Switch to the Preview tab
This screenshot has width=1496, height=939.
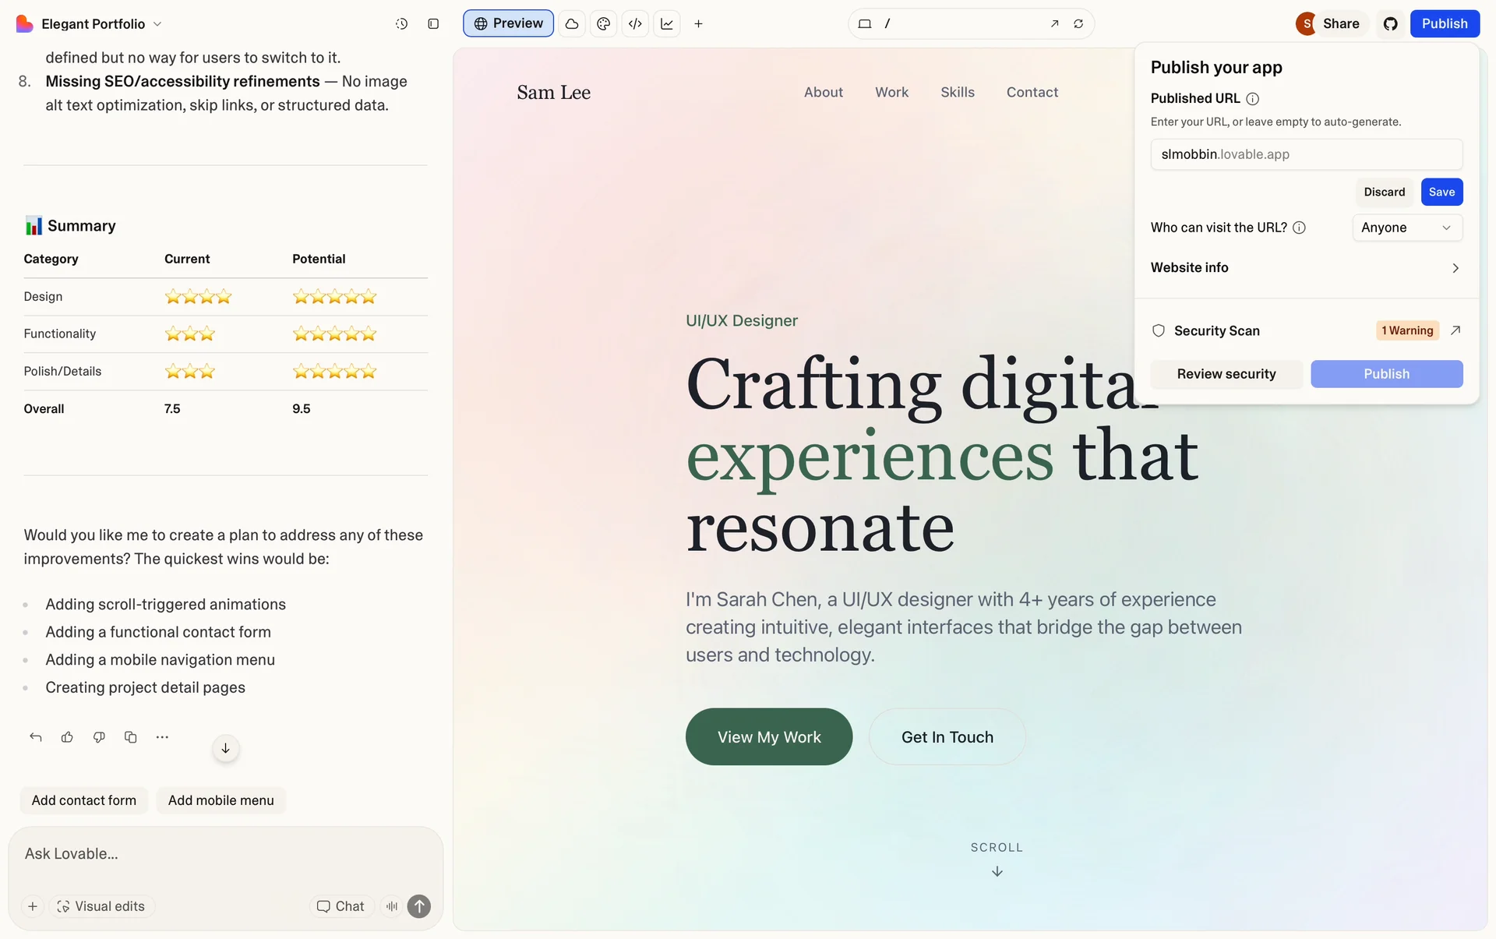[x=508, y=23]
